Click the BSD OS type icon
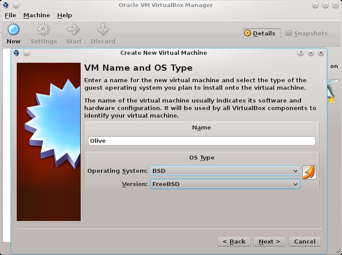Screen dimensions: 342x255 click(x=309, y=172)
